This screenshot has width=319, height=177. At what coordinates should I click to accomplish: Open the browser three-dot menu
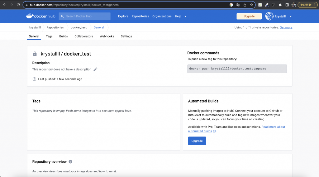coord(315,5)
